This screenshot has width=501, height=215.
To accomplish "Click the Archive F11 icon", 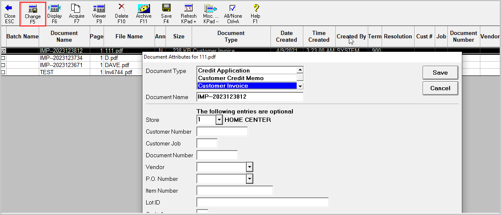I will click(143, 14).
